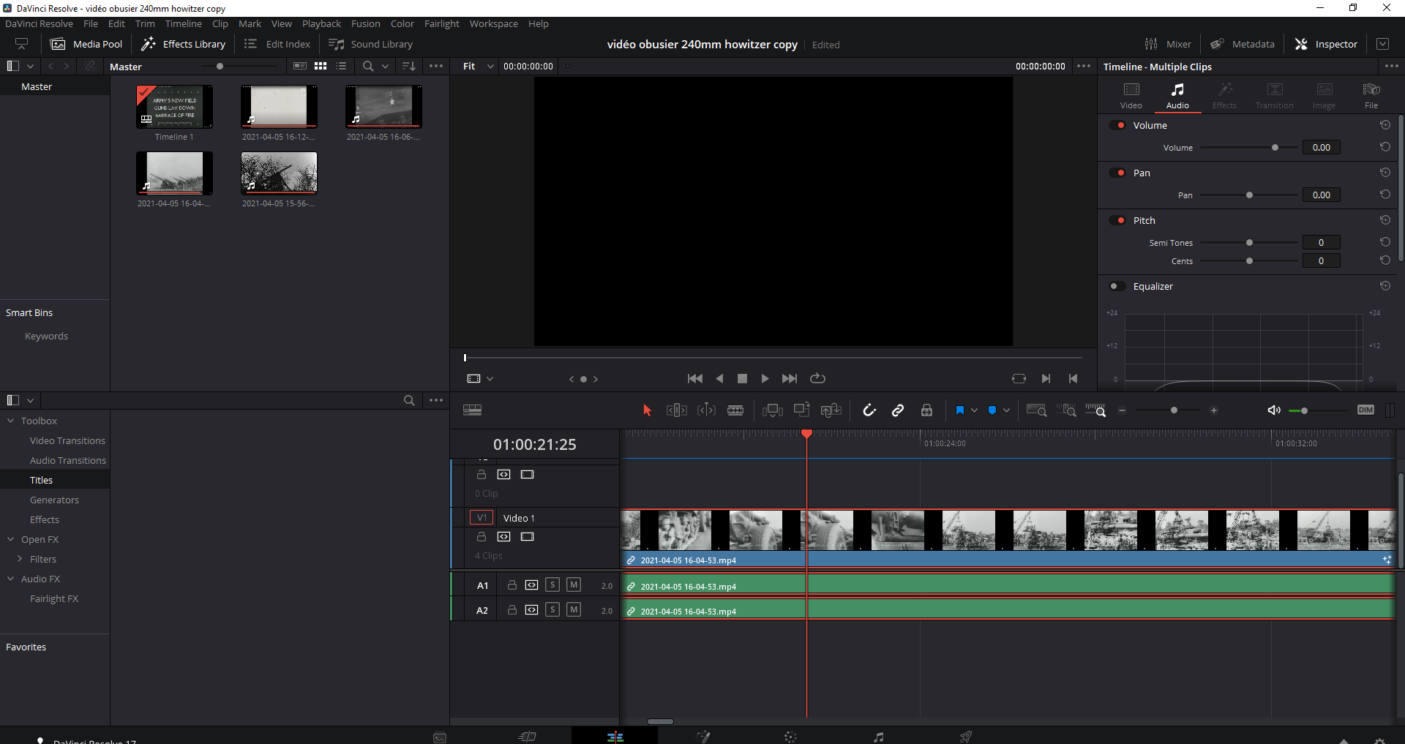Select Video Transitions in Toolbox
The height and width of the screenshot is (744, 1405).
[x=67, y=440]
